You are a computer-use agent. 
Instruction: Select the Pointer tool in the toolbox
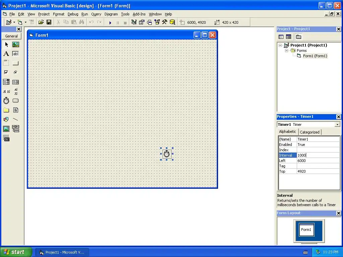coord(6,45)
